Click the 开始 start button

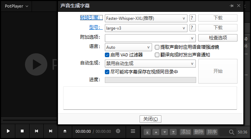pyautogui.click(x=218, y=71)
